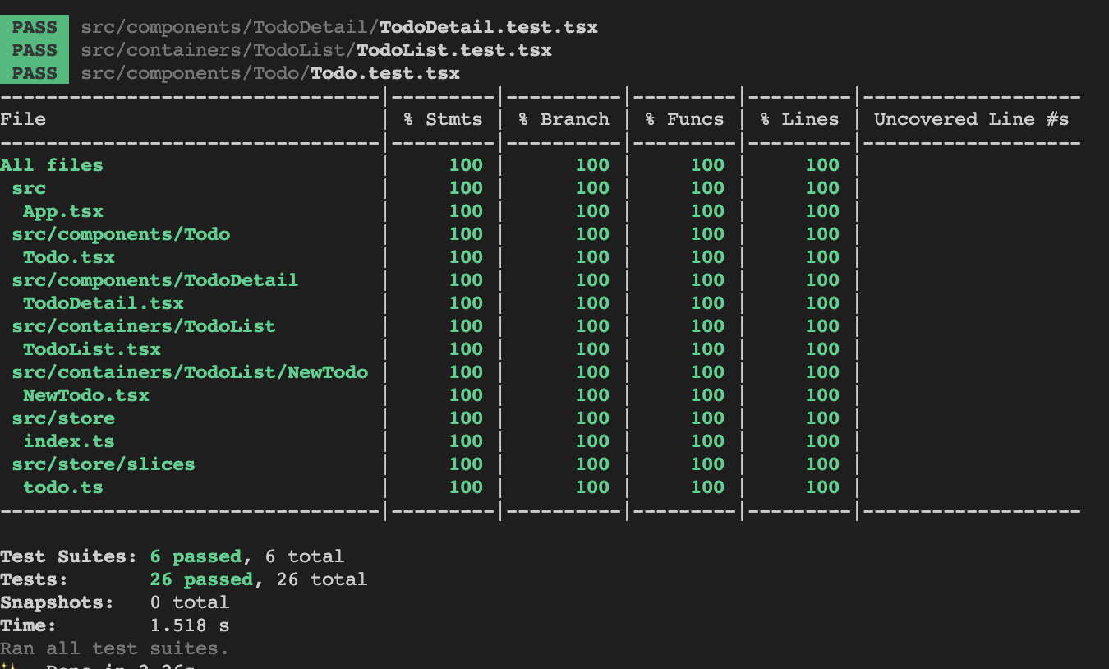This screenshot has height=669, width=1109.
Task: Select the 'TodoList.tsx' file name in table
Action: pos(92,349)
